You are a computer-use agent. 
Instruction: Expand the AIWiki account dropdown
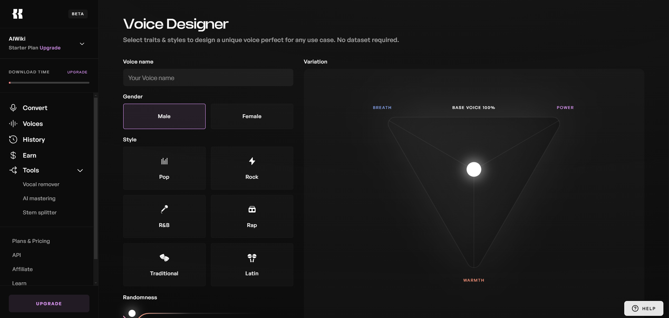click(x=82, y=44)
